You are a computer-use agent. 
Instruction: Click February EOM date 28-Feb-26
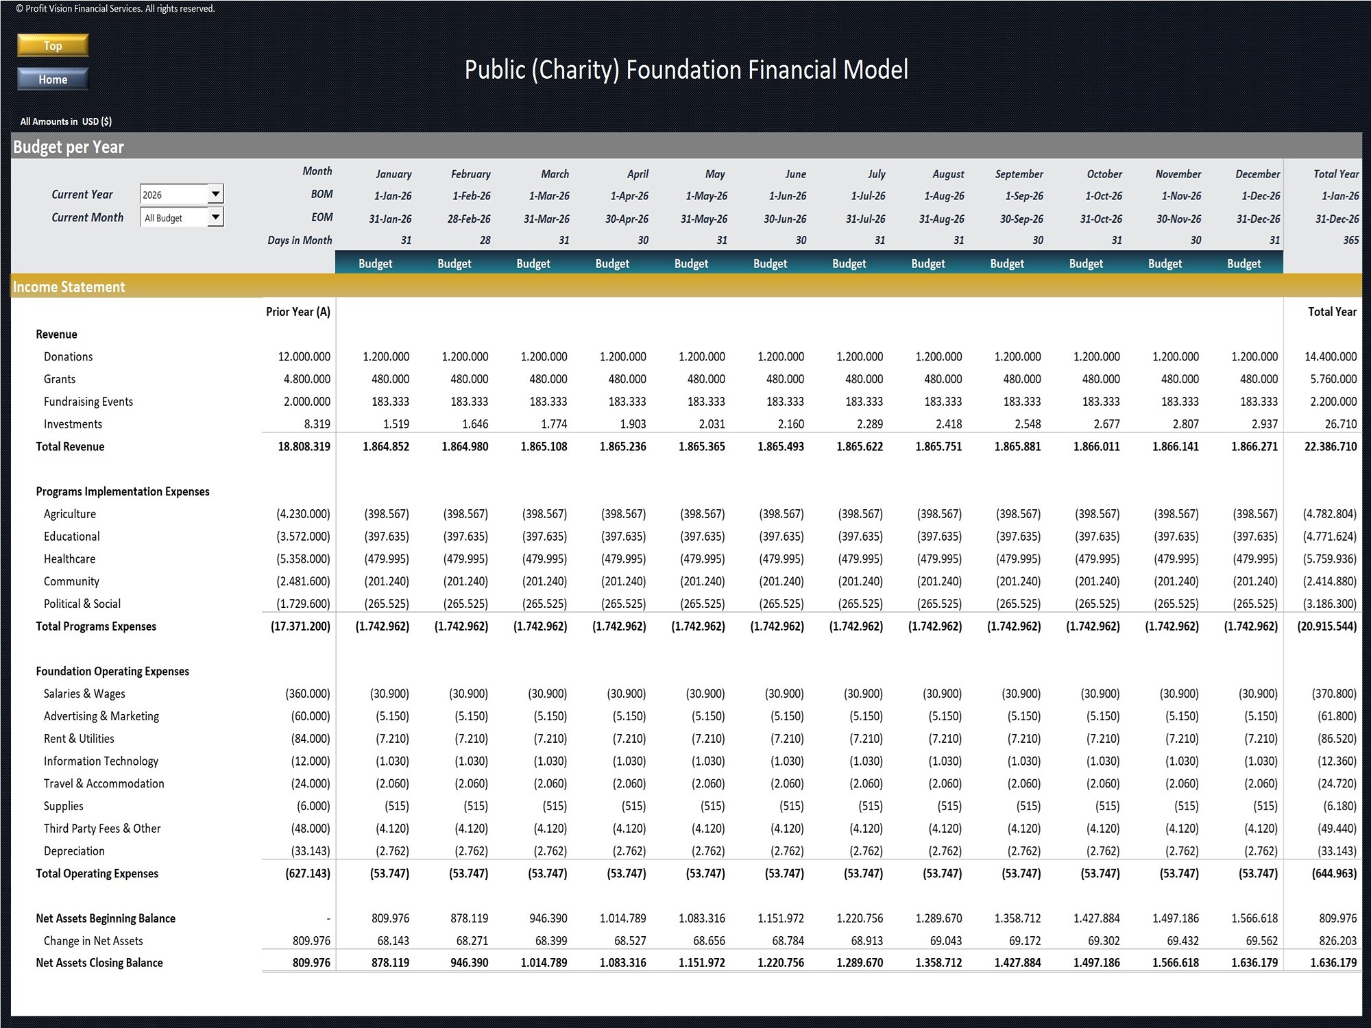469,219
